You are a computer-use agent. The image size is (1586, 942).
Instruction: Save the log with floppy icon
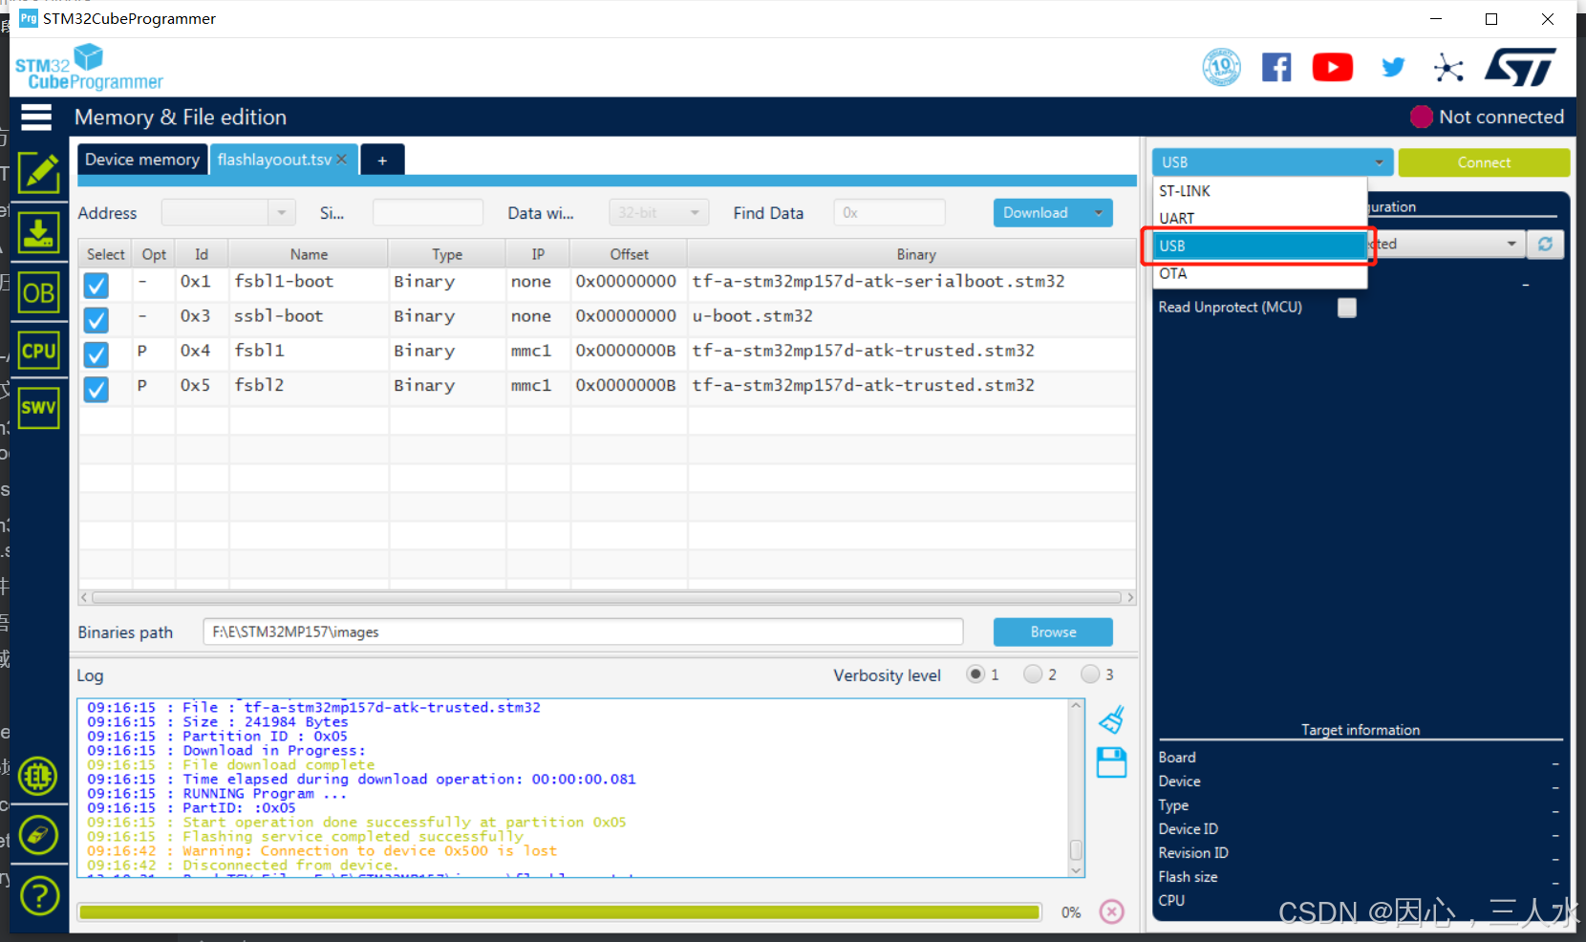(1111, 762)
